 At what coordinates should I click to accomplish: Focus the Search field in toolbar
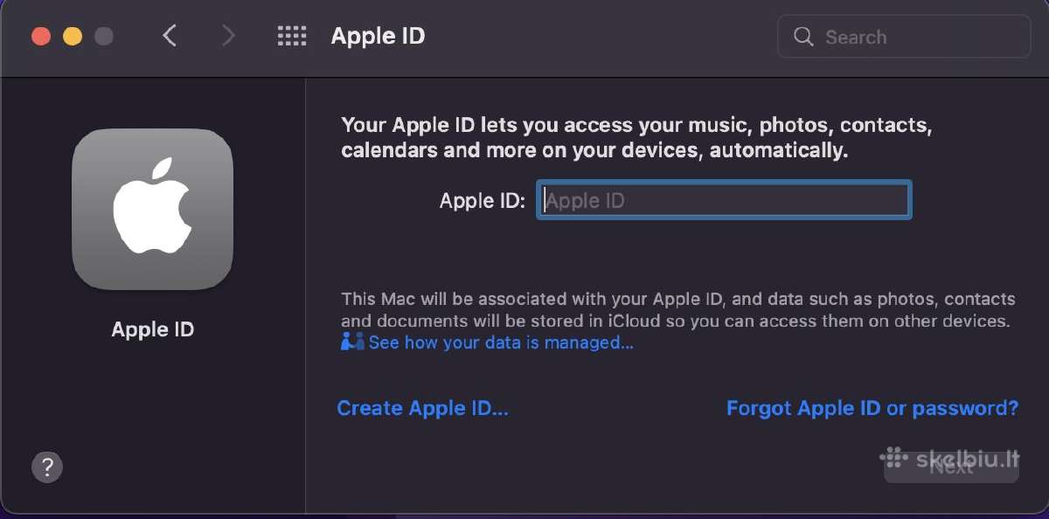(x=904, y=37)
